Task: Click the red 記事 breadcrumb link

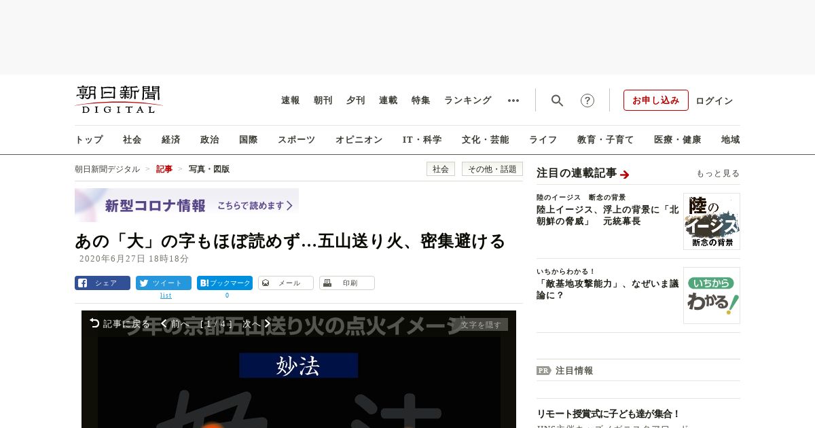Action: pos(164,169)
